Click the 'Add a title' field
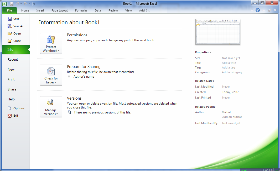The image size is (280, 171). pyautogui.click(x=229, y=63)
